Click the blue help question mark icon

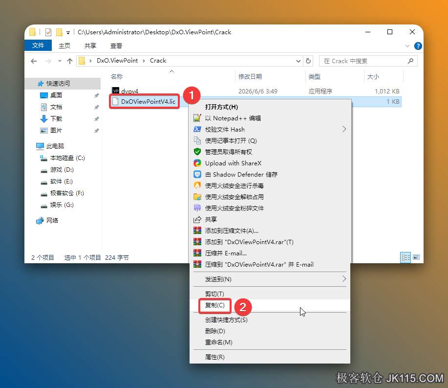(x=418, y=46)
